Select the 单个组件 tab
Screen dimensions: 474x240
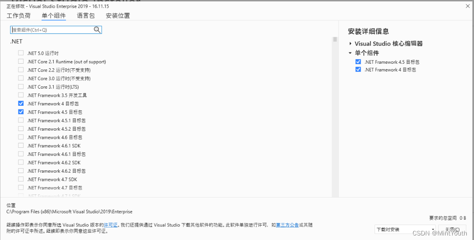(54, 16)
